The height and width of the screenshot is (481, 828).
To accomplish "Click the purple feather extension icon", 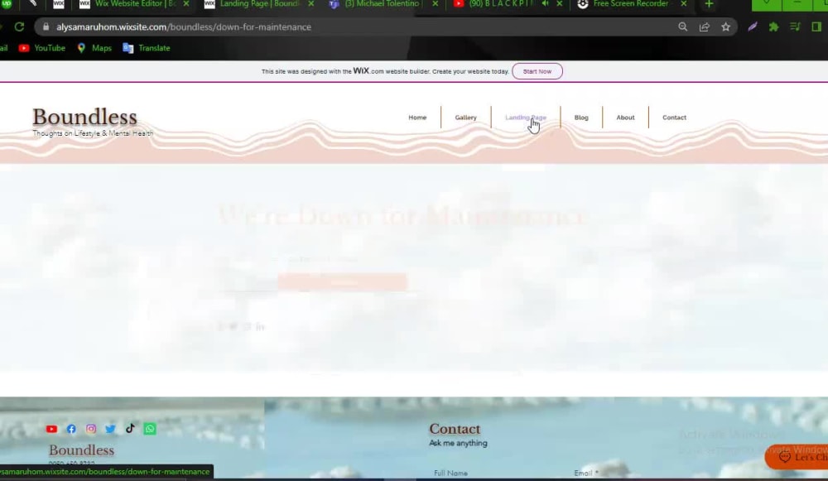I will pyautogui.click(x=753, y=27).
